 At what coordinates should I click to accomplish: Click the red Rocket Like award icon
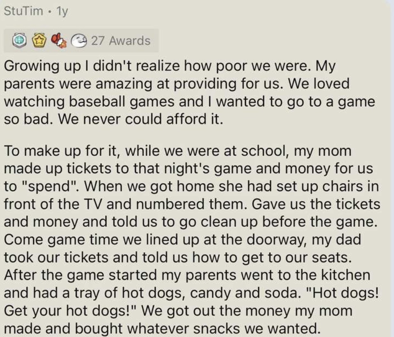click(x=59, y=41)
